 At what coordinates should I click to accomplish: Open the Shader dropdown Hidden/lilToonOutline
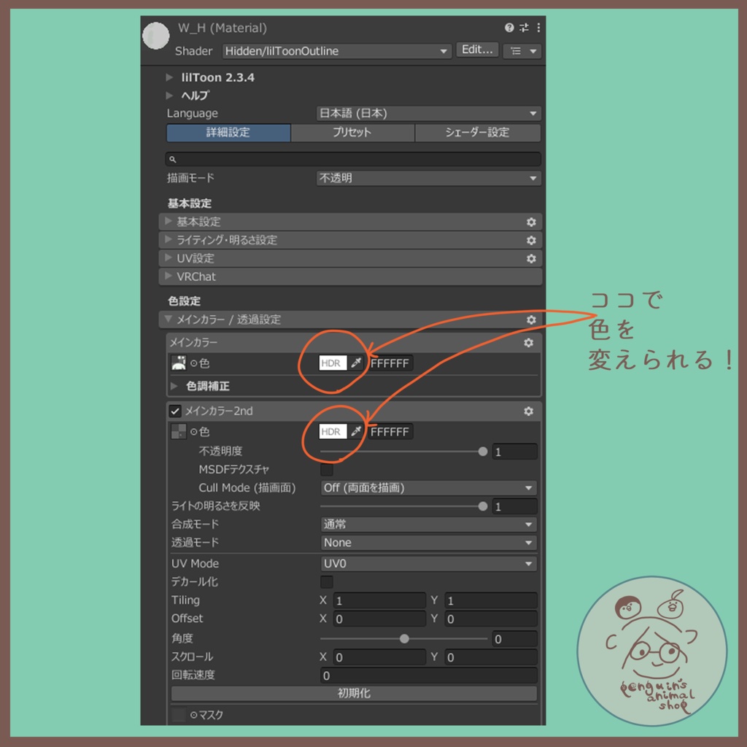337,51
